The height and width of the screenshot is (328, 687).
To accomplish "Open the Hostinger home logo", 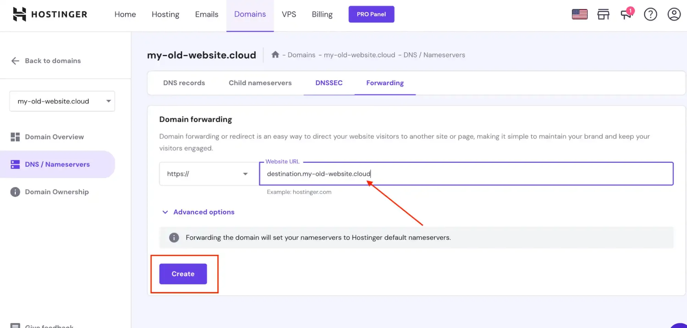I will 50,14.
